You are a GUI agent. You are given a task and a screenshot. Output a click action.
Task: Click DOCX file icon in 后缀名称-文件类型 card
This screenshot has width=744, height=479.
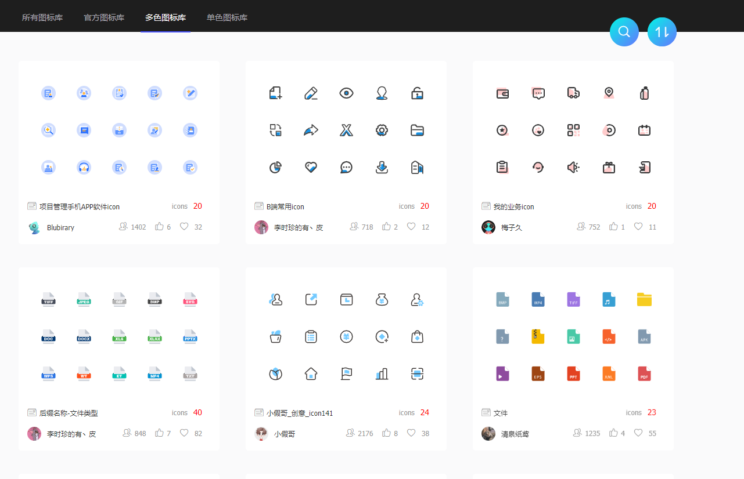coord(84,336)
